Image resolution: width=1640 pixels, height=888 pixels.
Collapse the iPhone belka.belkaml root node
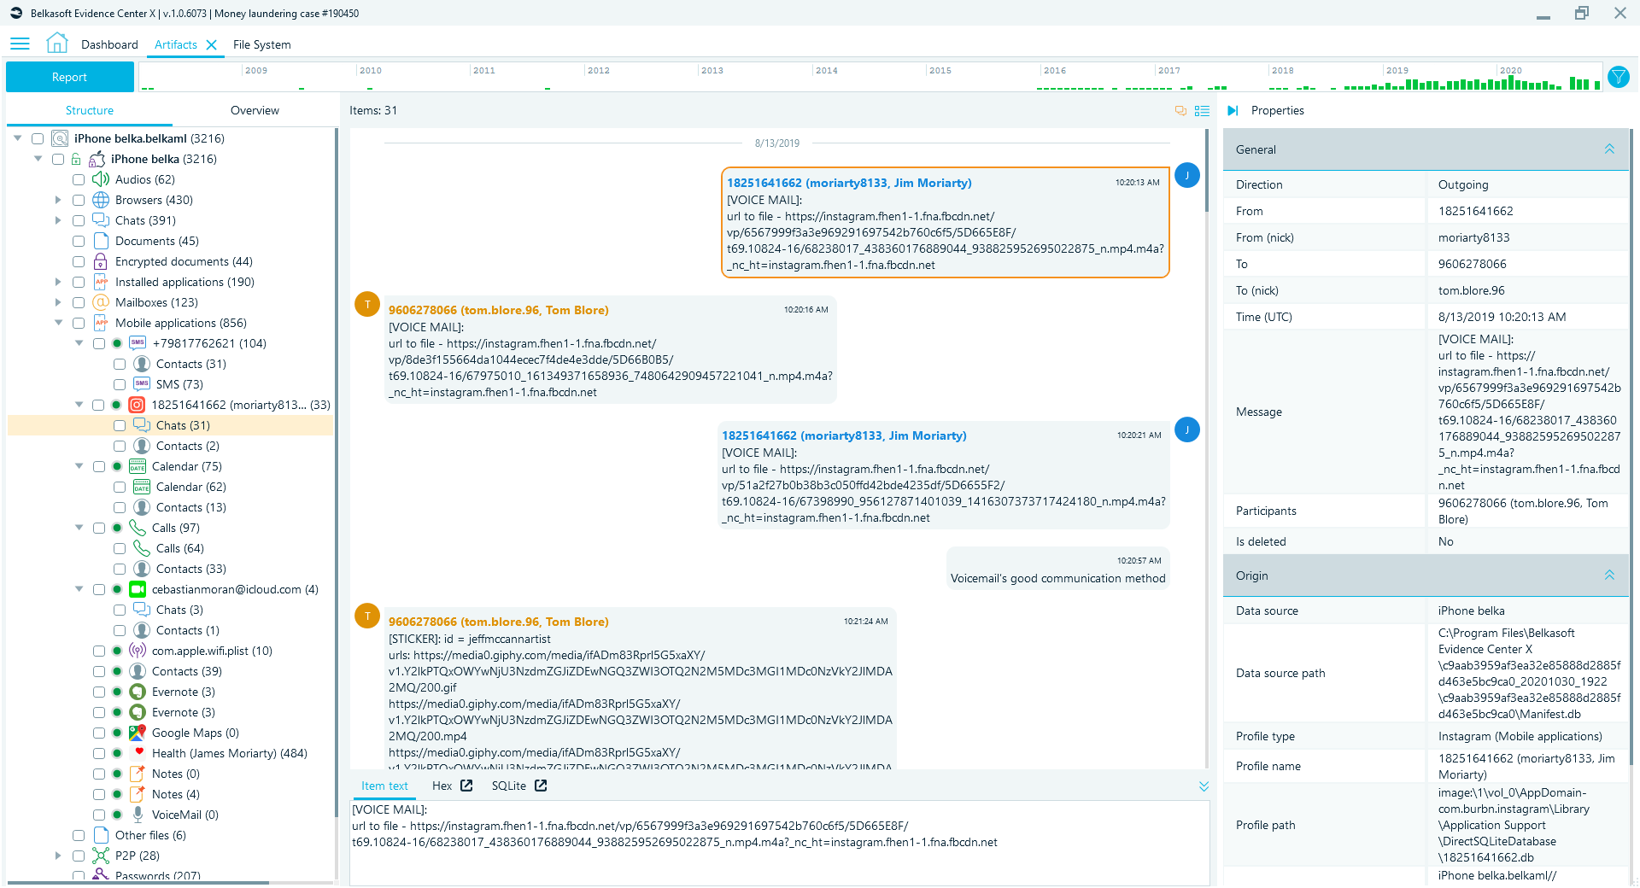click(17, 138)
